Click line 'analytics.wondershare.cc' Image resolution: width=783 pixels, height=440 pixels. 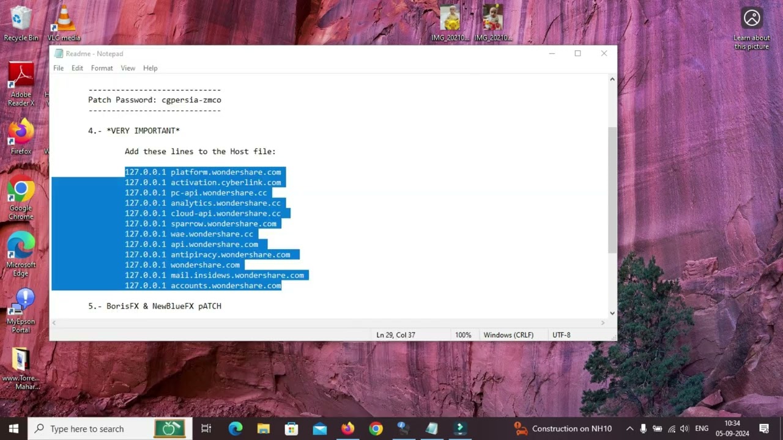[x=203, y=203]
